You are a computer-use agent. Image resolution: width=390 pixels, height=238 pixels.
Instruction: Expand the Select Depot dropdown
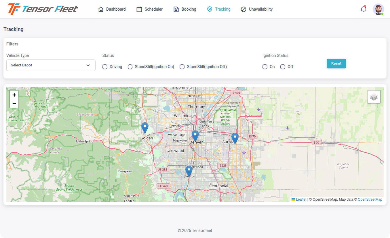(x=51, y=65)
